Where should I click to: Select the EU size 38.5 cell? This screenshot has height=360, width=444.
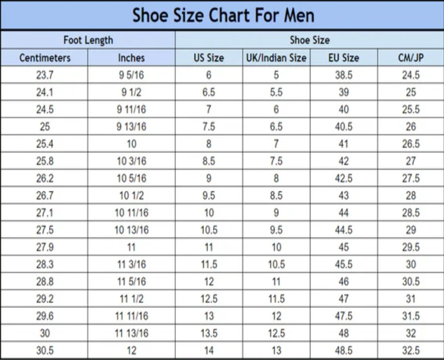343,75
